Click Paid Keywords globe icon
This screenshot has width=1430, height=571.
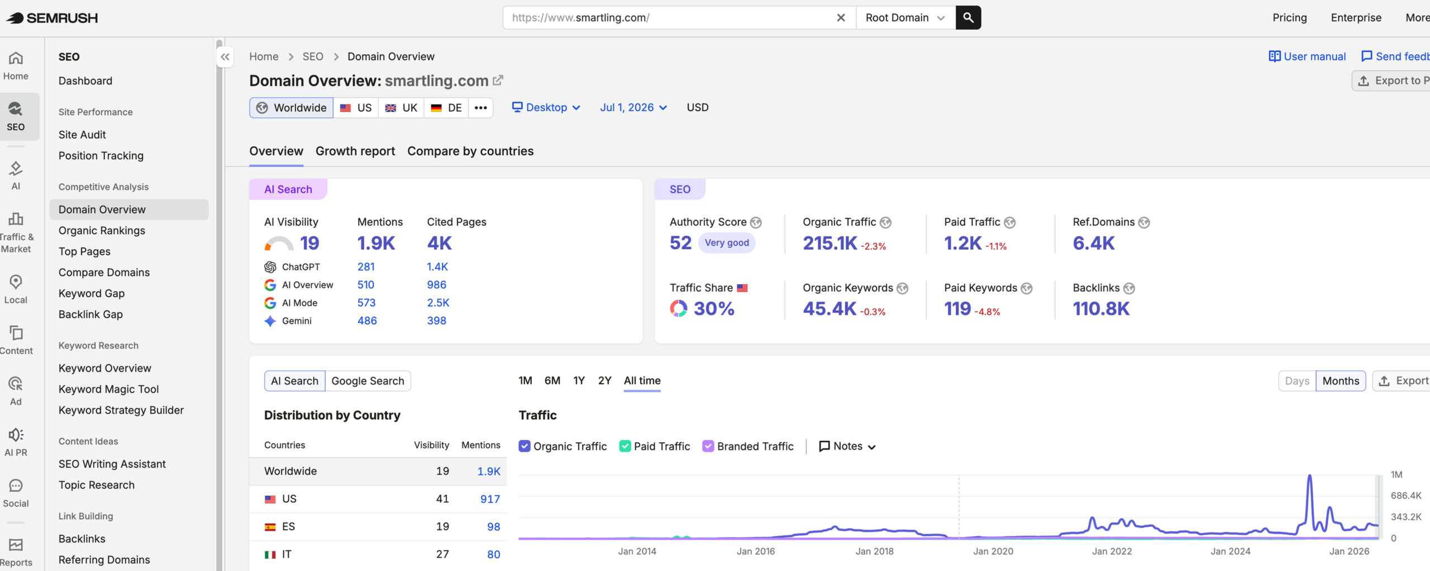tap(1026, 288)
